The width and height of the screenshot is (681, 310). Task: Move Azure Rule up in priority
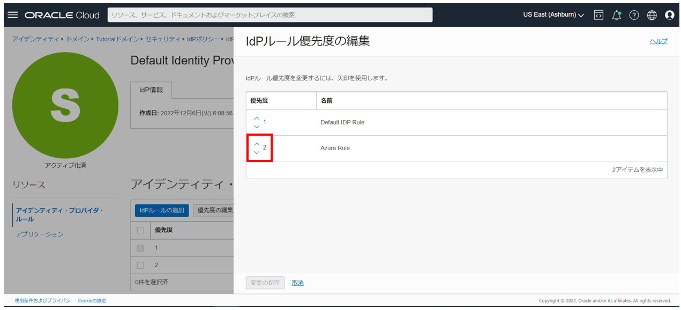[x=257, y=144]
